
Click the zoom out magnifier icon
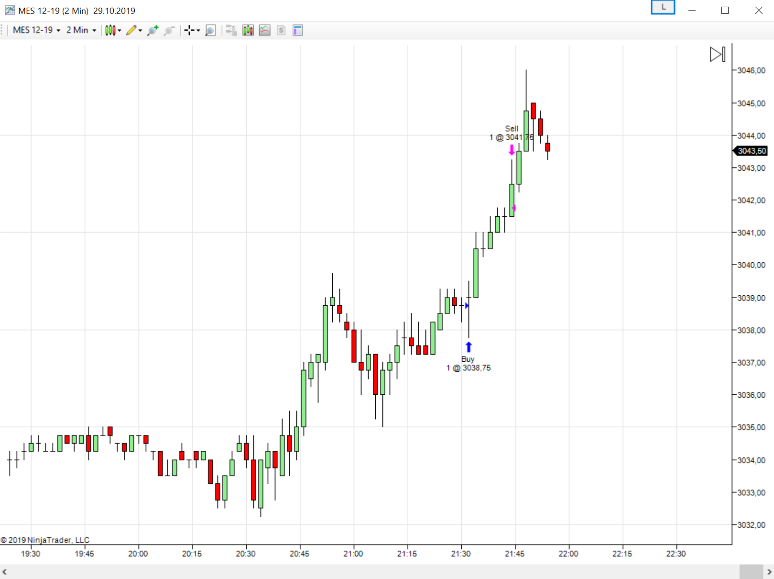coord(169,31)
